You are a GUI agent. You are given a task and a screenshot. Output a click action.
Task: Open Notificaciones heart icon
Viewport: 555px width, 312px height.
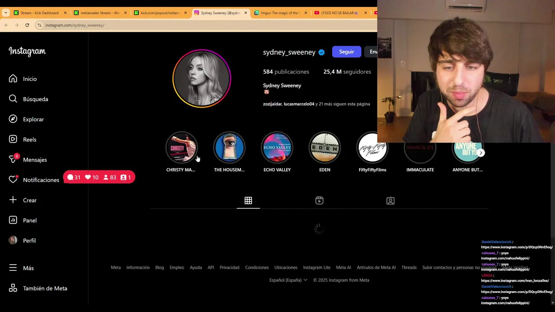pos(13,180)
